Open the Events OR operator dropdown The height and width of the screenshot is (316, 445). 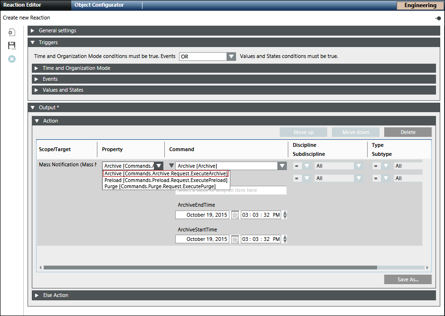[x=231, y=56]
